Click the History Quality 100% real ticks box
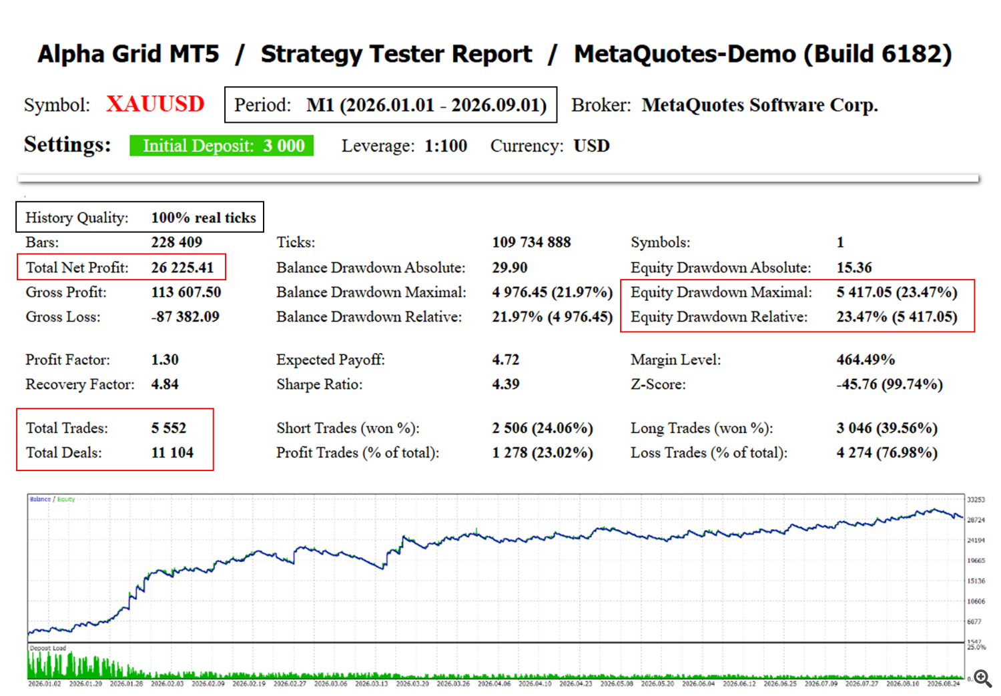The height and width of the screenshot is (696, 1001). tap(140, 217)
